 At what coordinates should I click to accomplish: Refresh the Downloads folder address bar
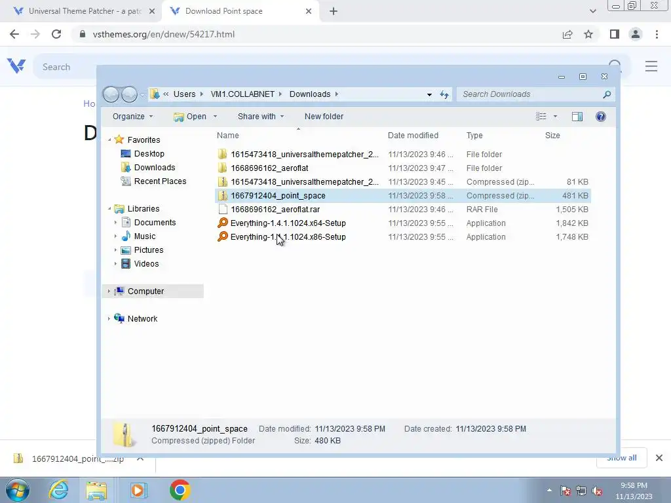pos(444,94)
